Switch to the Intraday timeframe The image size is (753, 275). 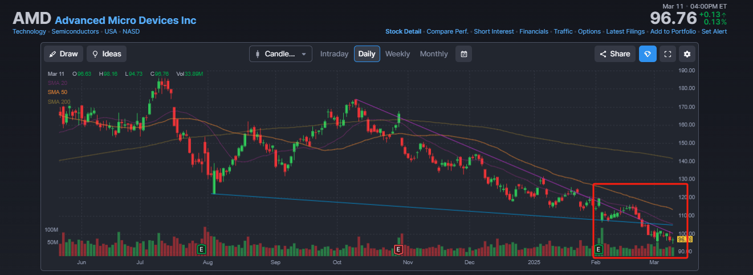coord(334,54)
